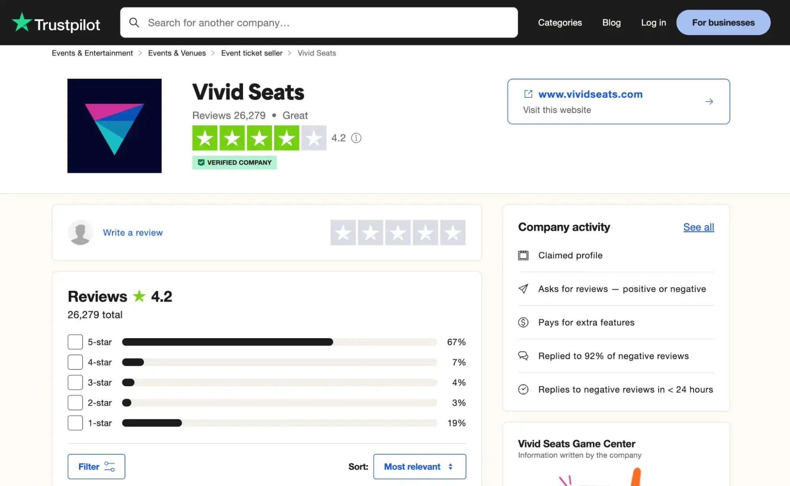Check the 5-star filter checkbox

click(75, 342)
